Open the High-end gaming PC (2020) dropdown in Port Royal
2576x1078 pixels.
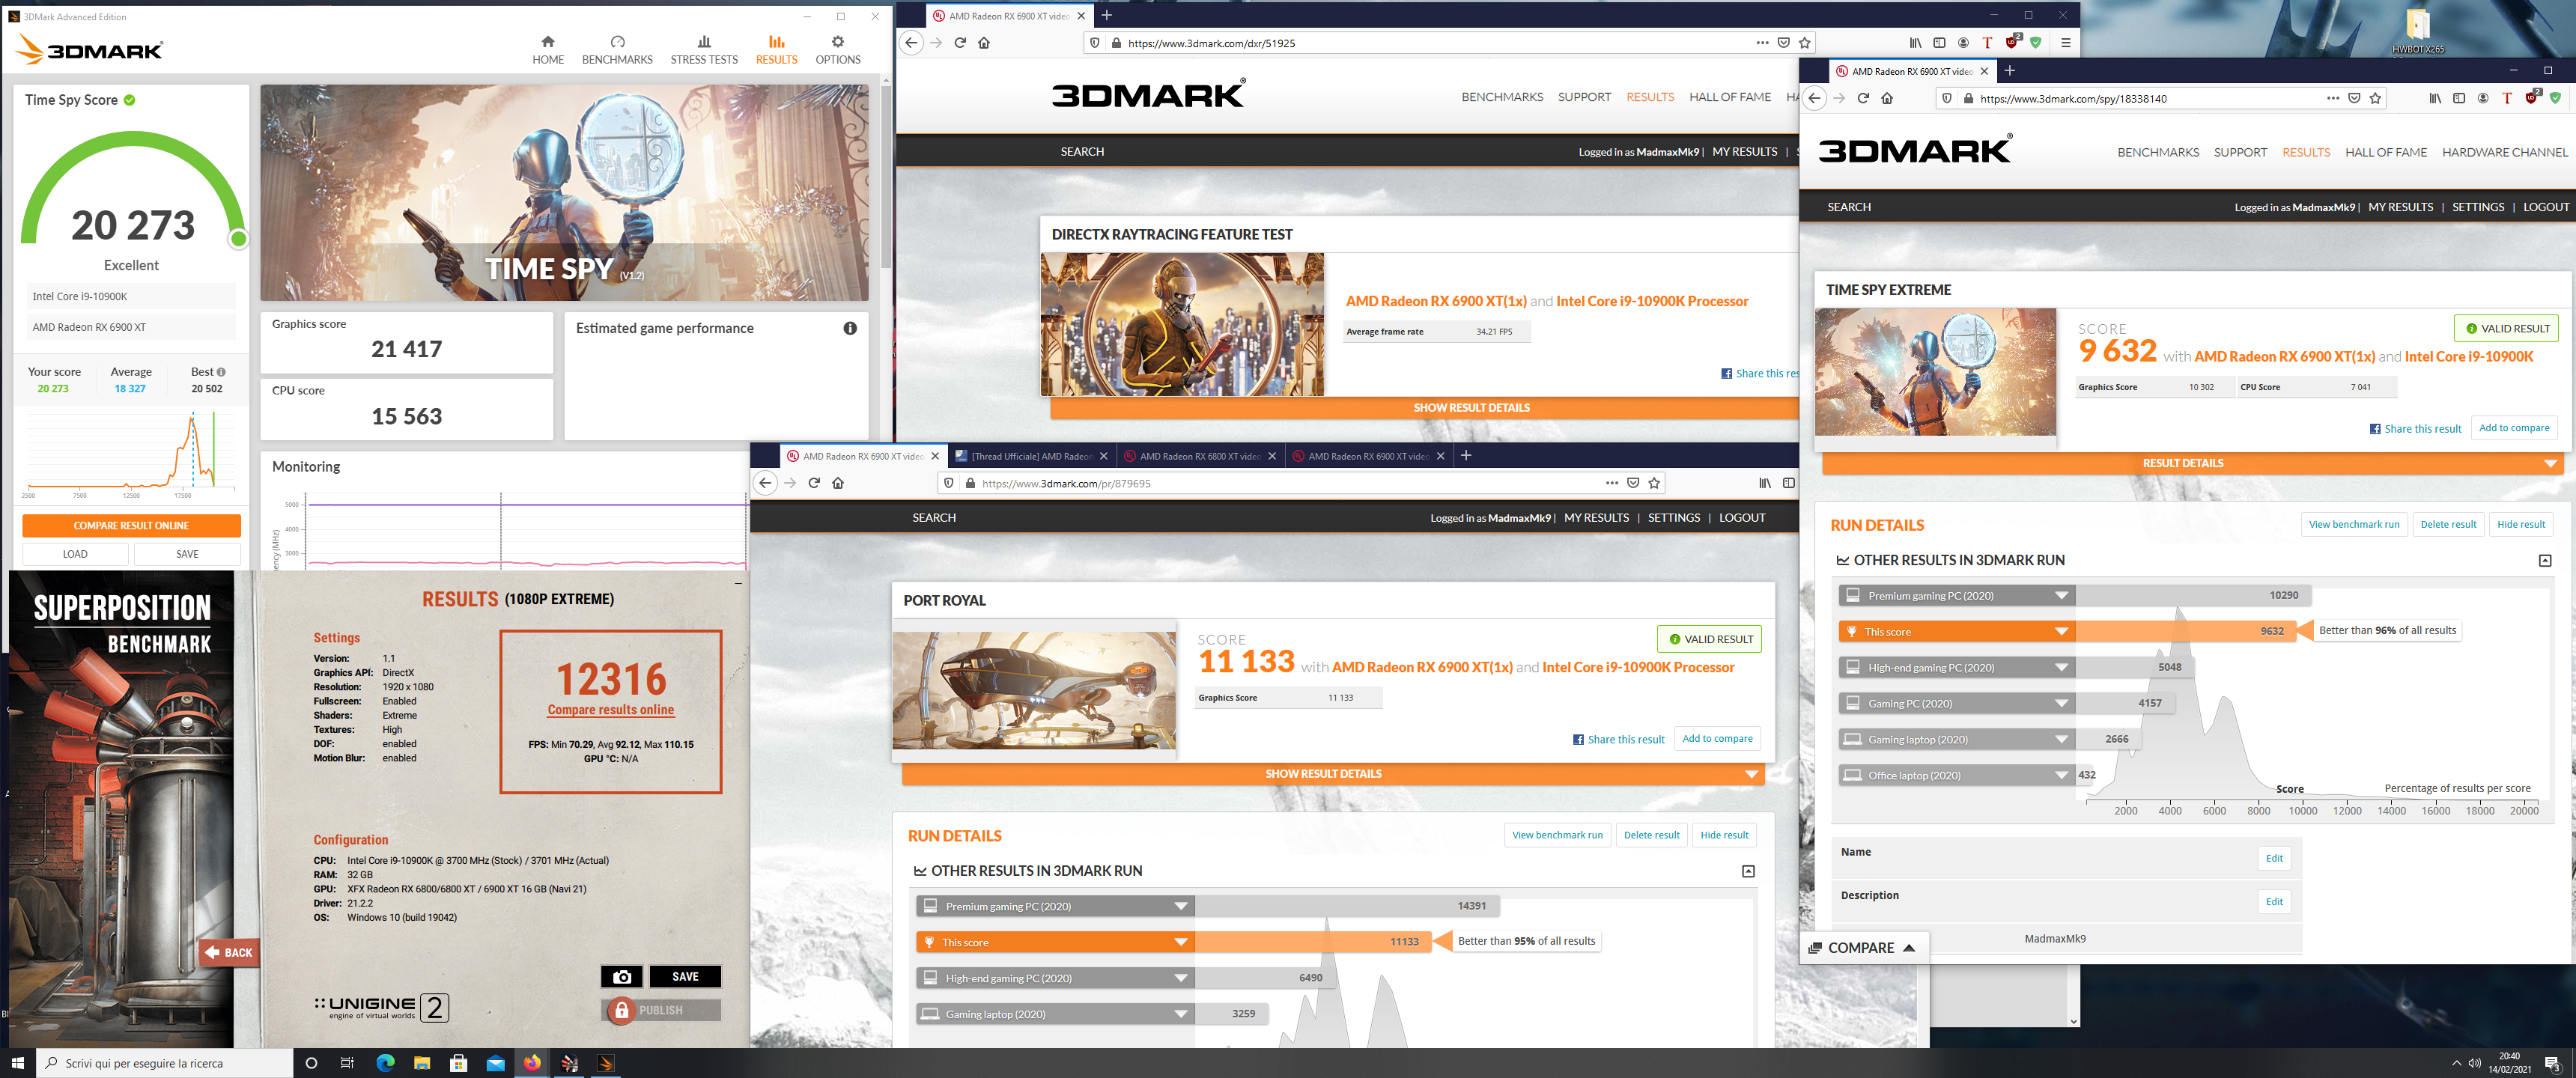(1180, 978)
